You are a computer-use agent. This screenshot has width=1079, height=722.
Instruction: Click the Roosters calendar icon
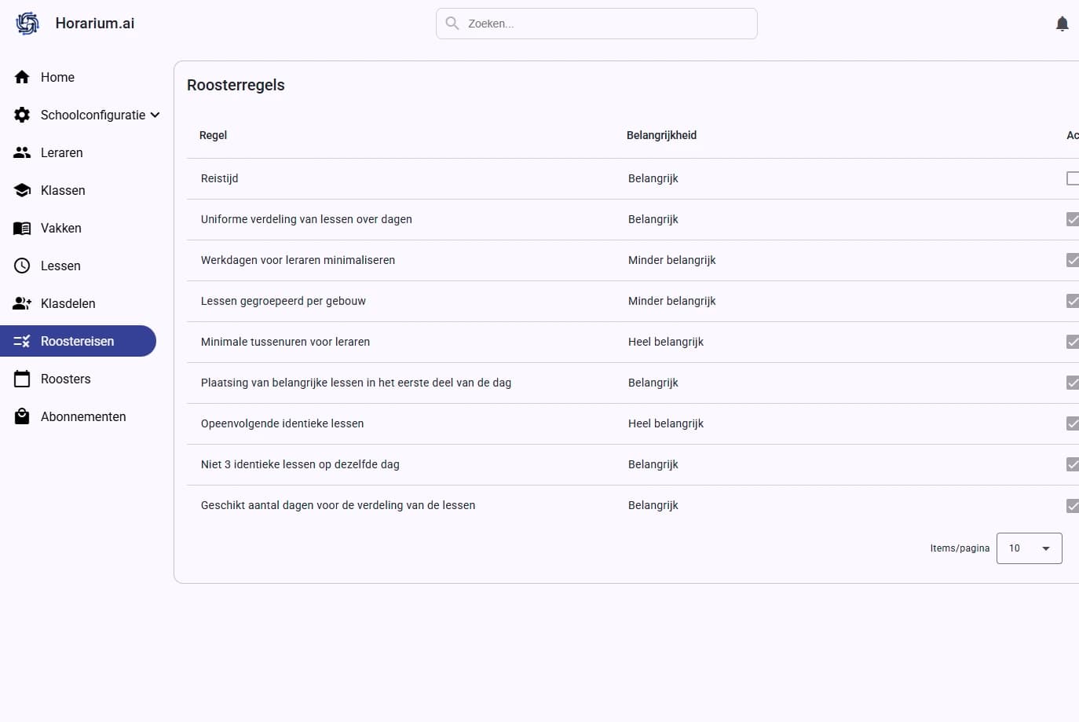(22, 379)
